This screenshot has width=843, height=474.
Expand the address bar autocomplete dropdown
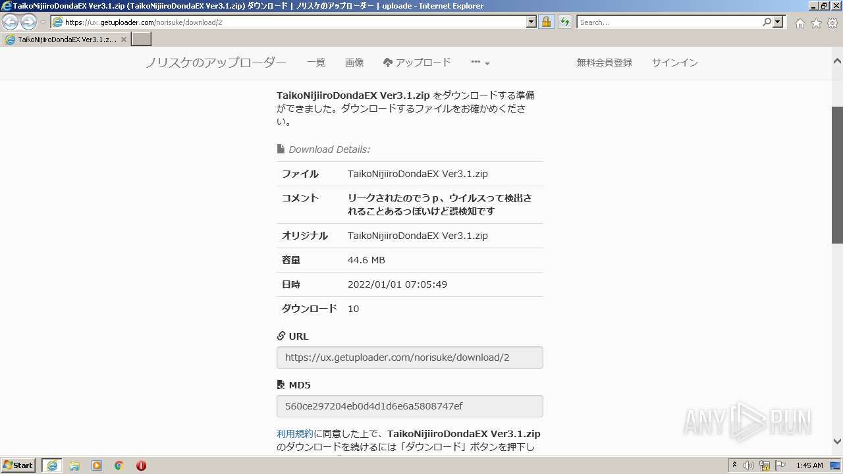(x=531, y=22)
